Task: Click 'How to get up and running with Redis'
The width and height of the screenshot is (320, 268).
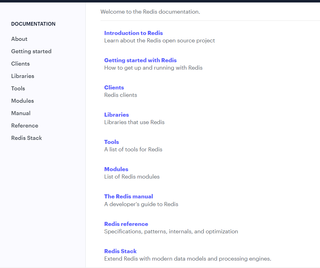Action: click(x=153, y=67)
